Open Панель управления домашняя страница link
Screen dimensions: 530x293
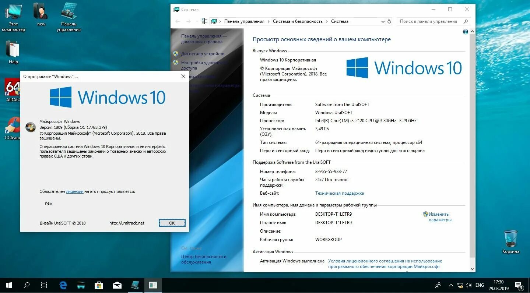(x=204, y=39)
